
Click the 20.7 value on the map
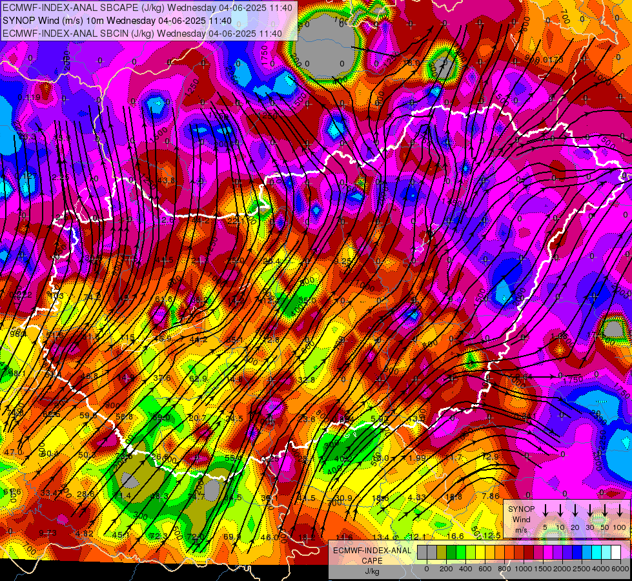click(x=198, y=418)
